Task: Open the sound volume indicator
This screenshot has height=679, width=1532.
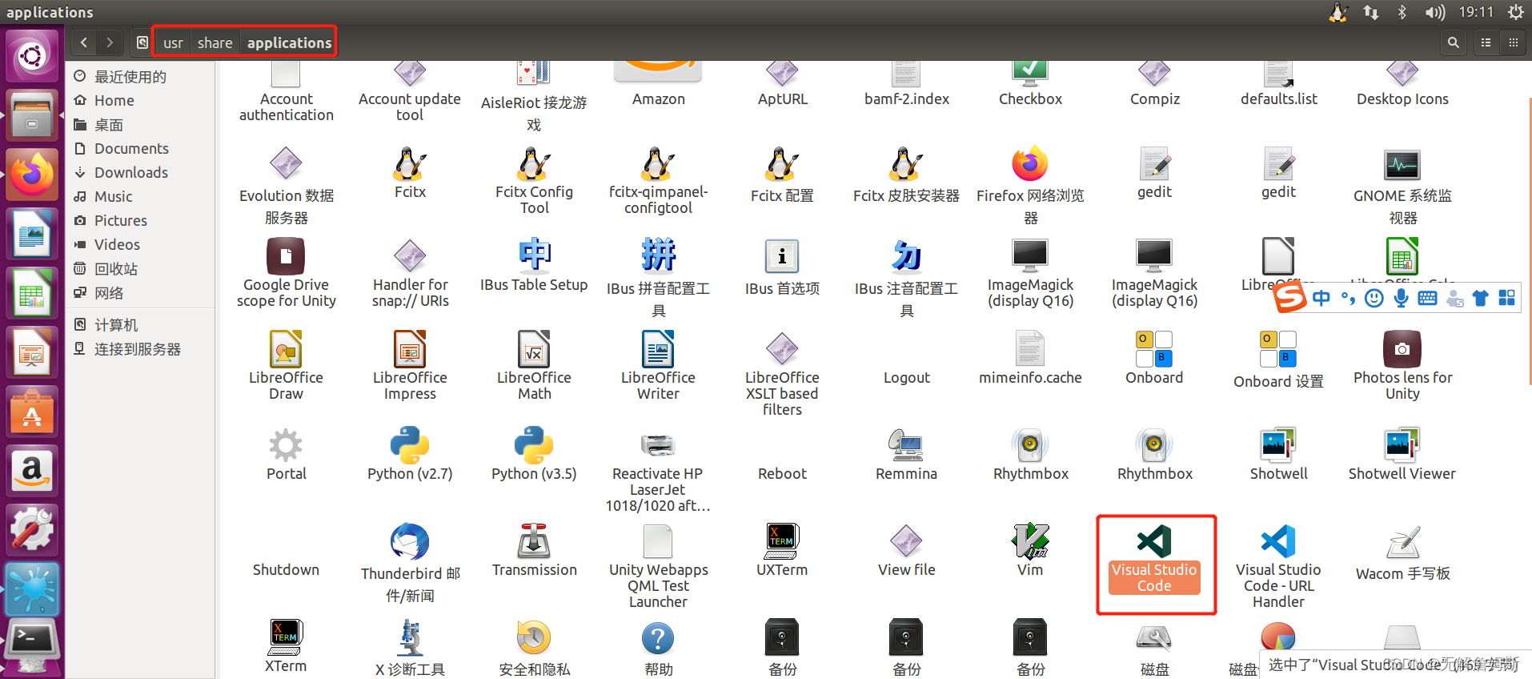Action: pos(1434,12)
